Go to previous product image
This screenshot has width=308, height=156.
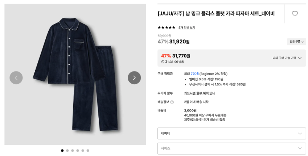16,78
